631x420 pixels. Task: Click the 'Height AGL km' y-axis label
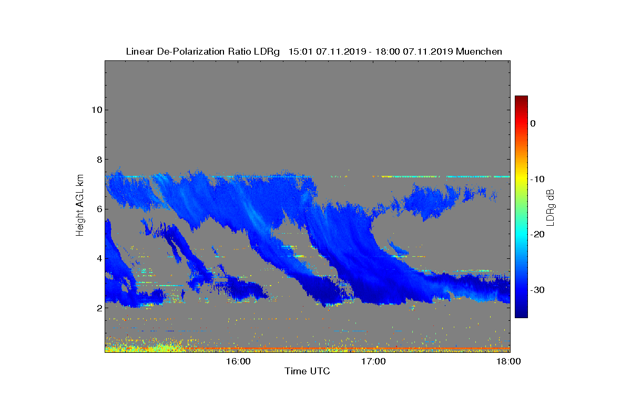pos(80,206)
